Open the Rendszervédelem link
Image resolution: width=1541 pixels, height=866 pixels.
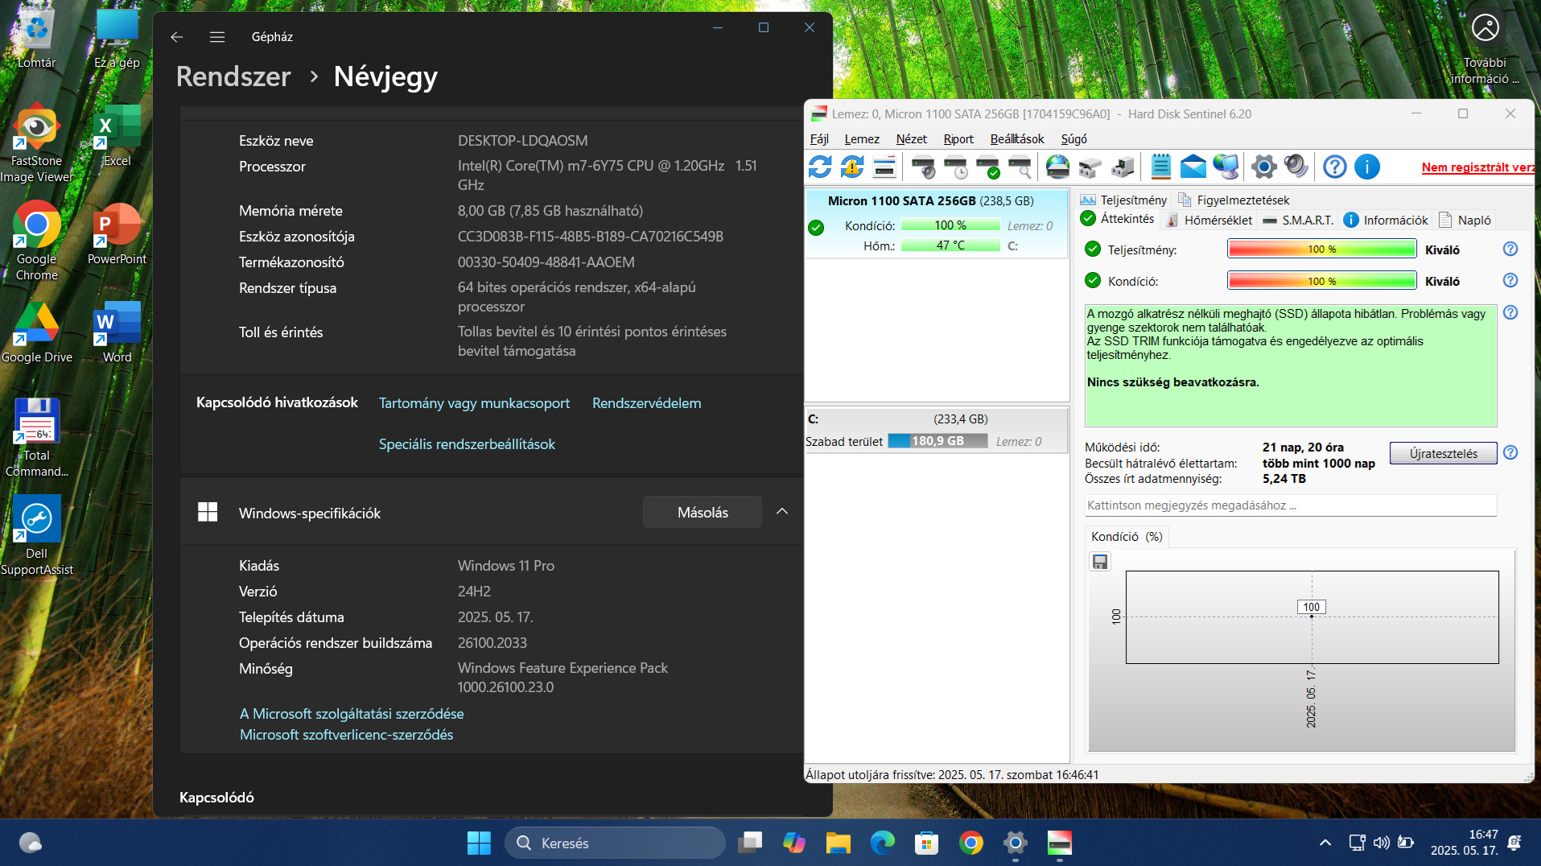646,403
